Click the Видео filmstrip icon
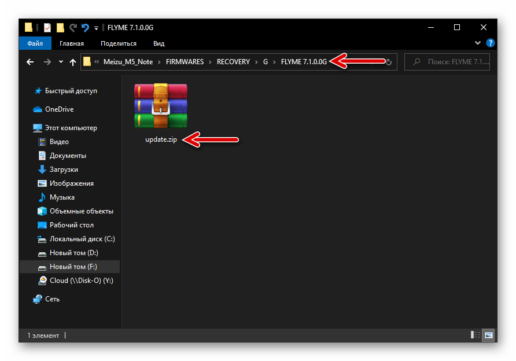The width and height of the screenshot is (516, 361). coord(42,142)
